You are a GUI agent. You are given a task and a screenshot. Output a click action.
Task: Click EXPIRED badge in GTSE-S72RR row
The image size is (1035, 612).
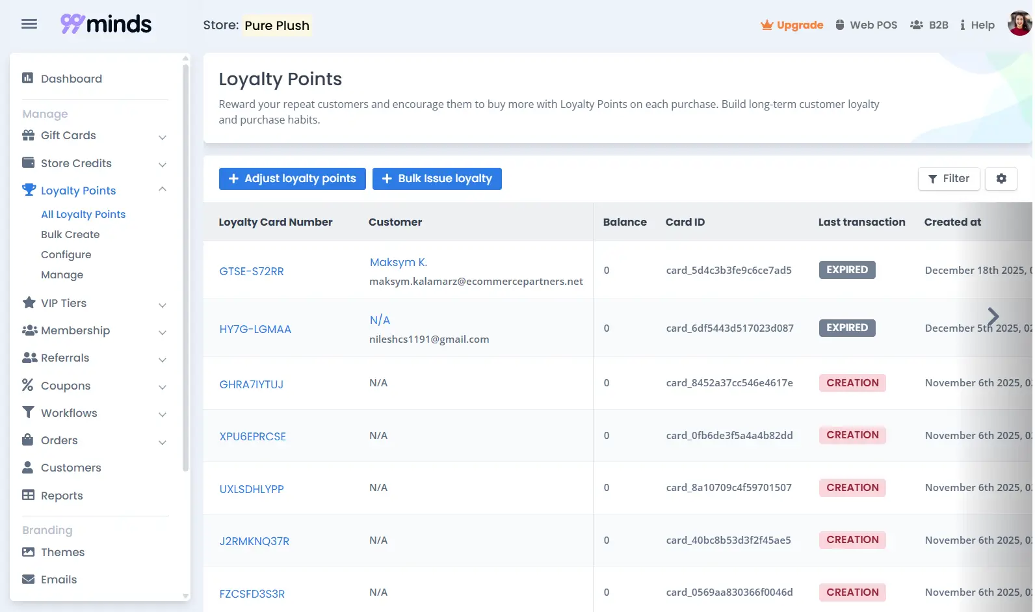[x=847, y=270]
